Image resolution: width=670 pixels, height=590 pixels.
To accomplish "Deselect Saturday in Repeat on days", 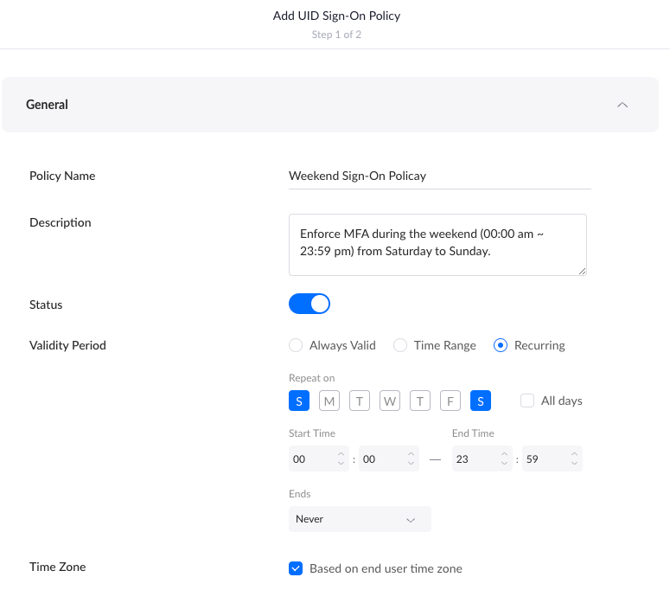I will 481,401.
